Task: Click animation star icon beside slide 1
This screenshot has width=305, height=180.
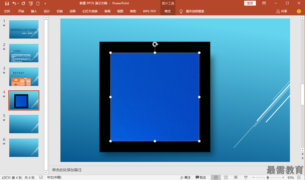Action: pos(4,25)
